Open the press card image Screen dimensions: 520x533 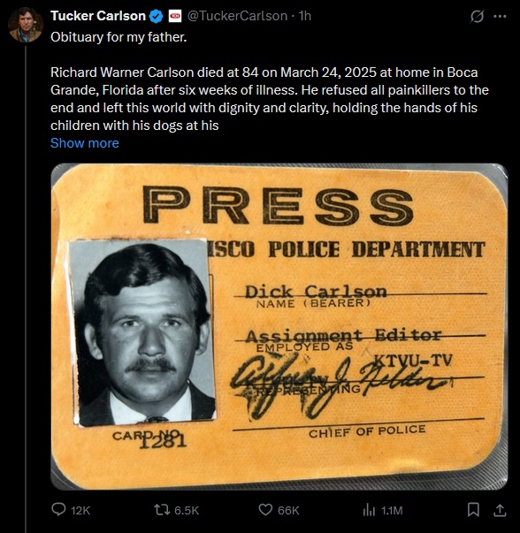click(279, 327)
